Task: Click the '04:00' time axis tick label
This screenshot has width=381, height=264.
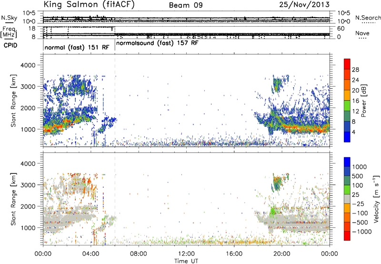Action: [x=91, y=254]
